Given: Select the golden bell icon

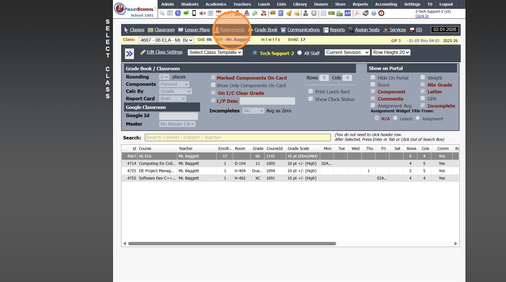Looking at the screenshot, I should (289, 13).
